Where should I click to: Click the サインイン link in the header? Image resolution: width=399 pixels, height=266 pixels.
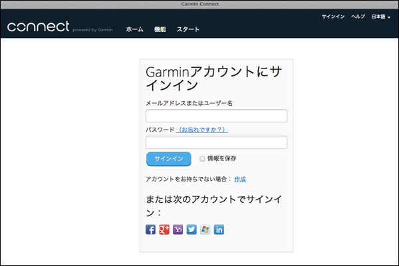[333, 17]
